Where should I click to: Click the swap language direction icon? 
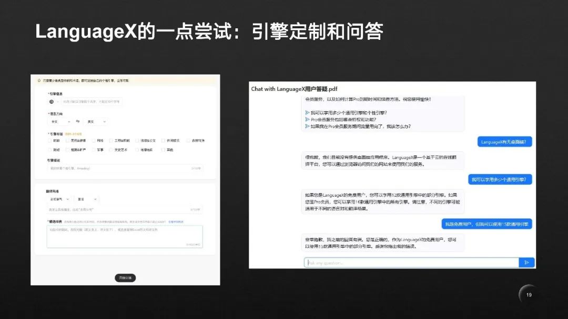coord(77,121)
